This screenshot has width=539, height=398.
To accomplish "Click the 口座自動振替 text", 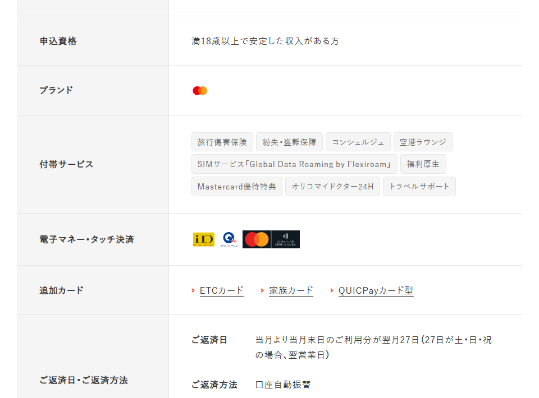I will point(283,385).
